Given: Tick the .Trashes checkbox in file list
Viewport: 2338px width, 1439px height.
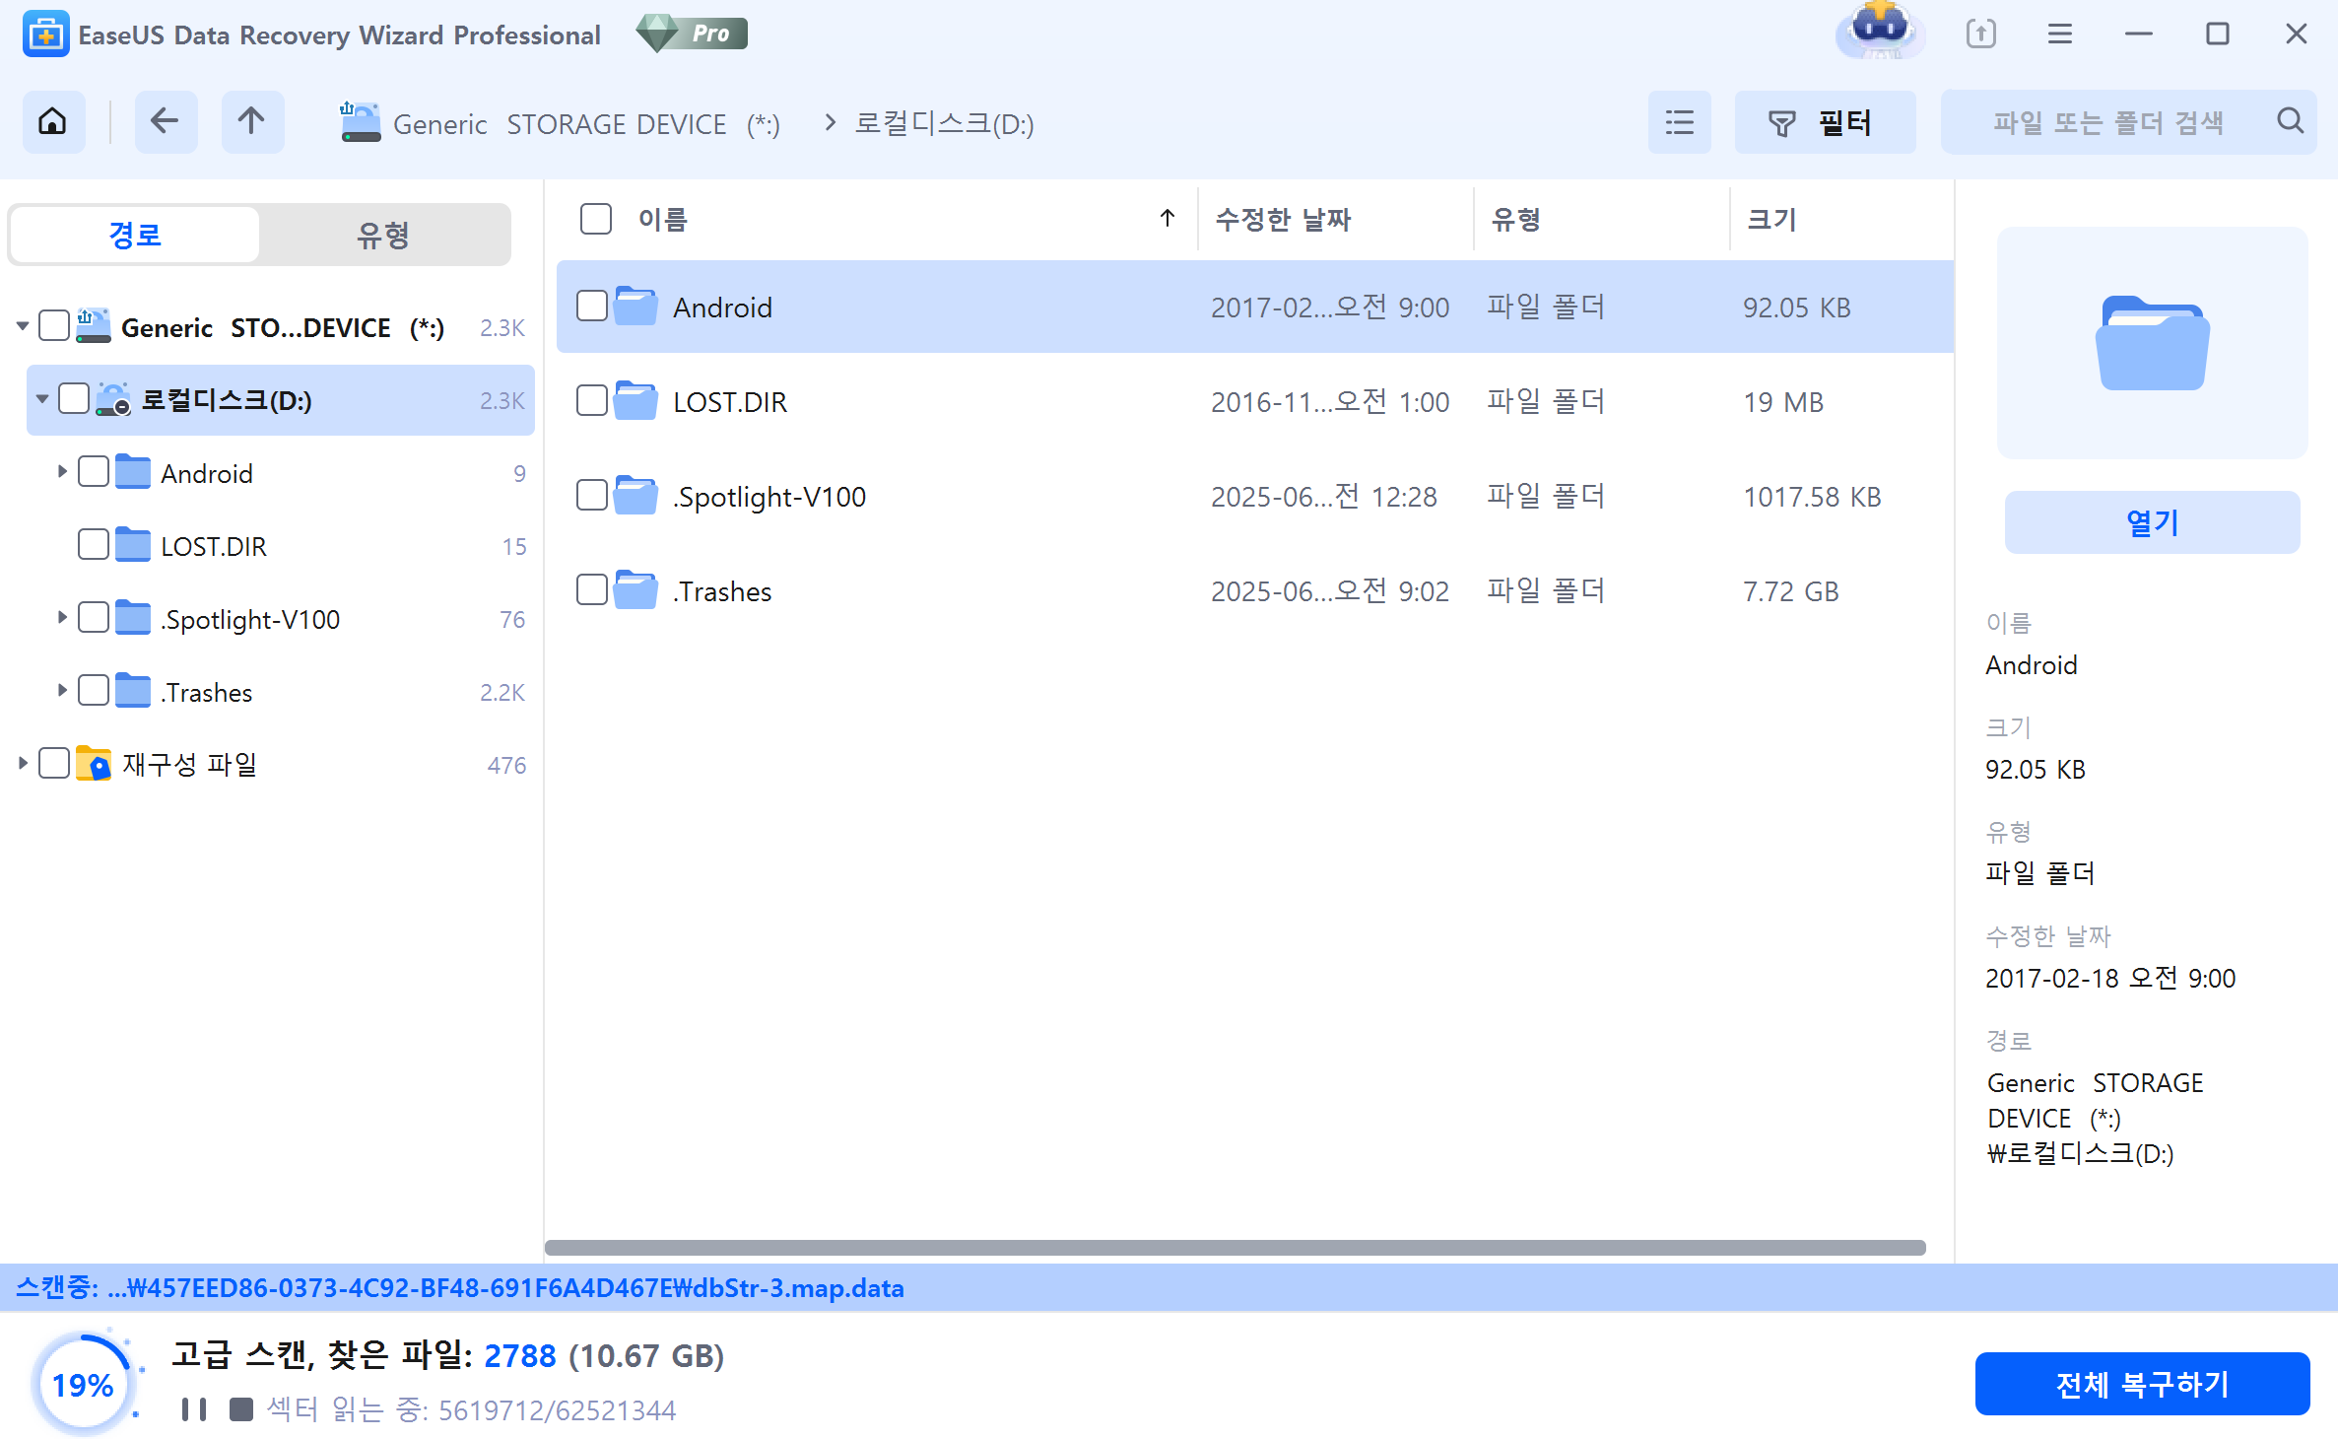Looking at the screenshot, I should [x=592, y=590].
